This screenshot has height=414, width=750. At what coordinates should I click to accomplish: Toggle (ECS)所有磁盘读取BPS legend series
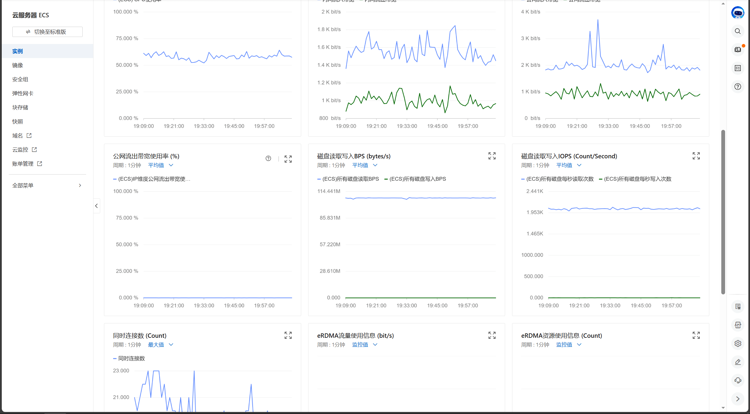point(350,179)
